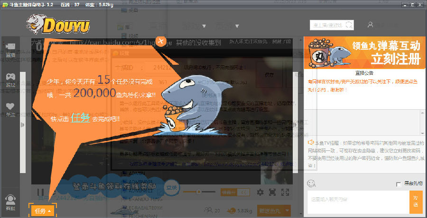Click the web fullscreen icon
Screen dimensions: 427x218
click(272, 192)
